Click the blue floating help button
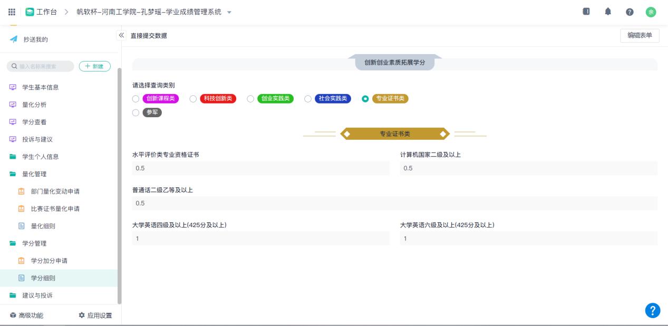The height and width of the screenshot is (326, 668). click(x=652, y=311)
